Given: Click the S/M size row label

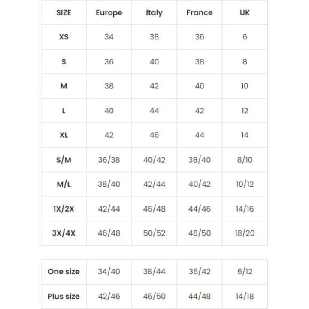Looking at the screenshot, I should pos(64,160).
